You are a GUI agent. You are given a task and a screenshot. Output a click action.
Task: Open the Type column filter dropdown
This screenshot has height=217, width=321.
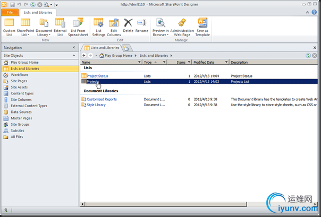[x=164, y=62]
